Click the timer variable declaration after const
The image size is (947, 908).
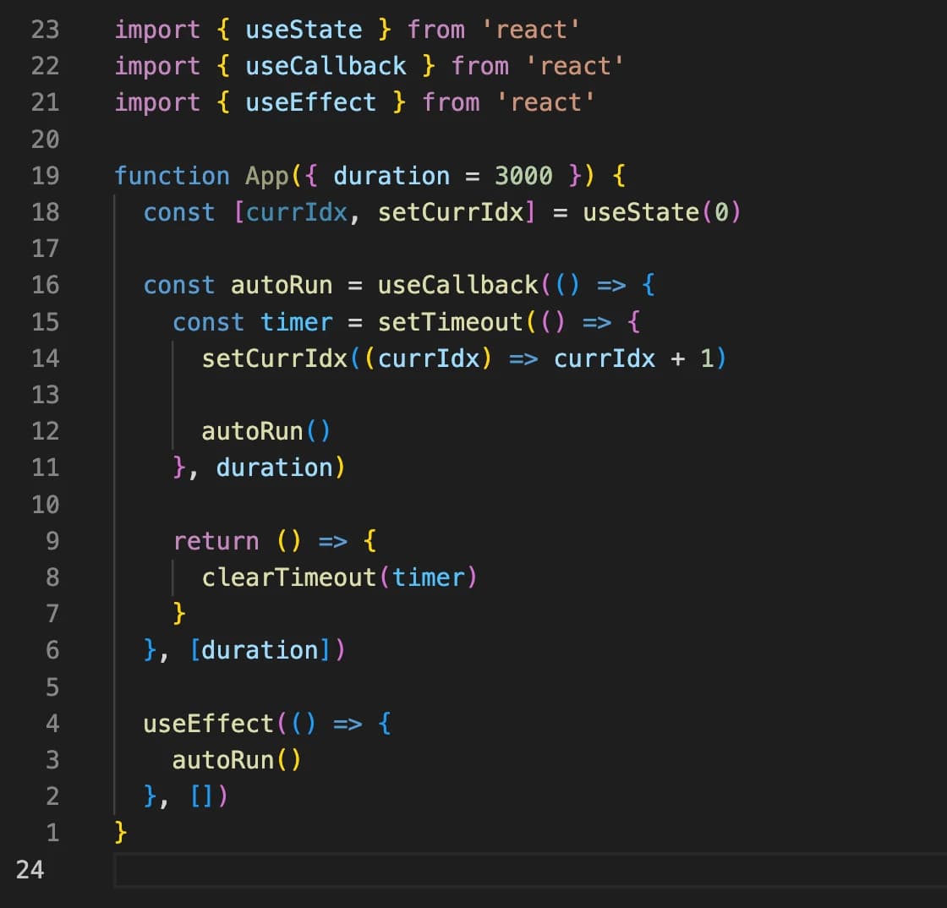click(x=296, y=322)
